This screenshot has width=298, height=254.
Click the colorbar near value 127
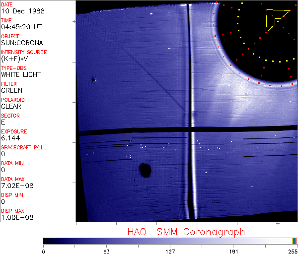pos(170,241)
